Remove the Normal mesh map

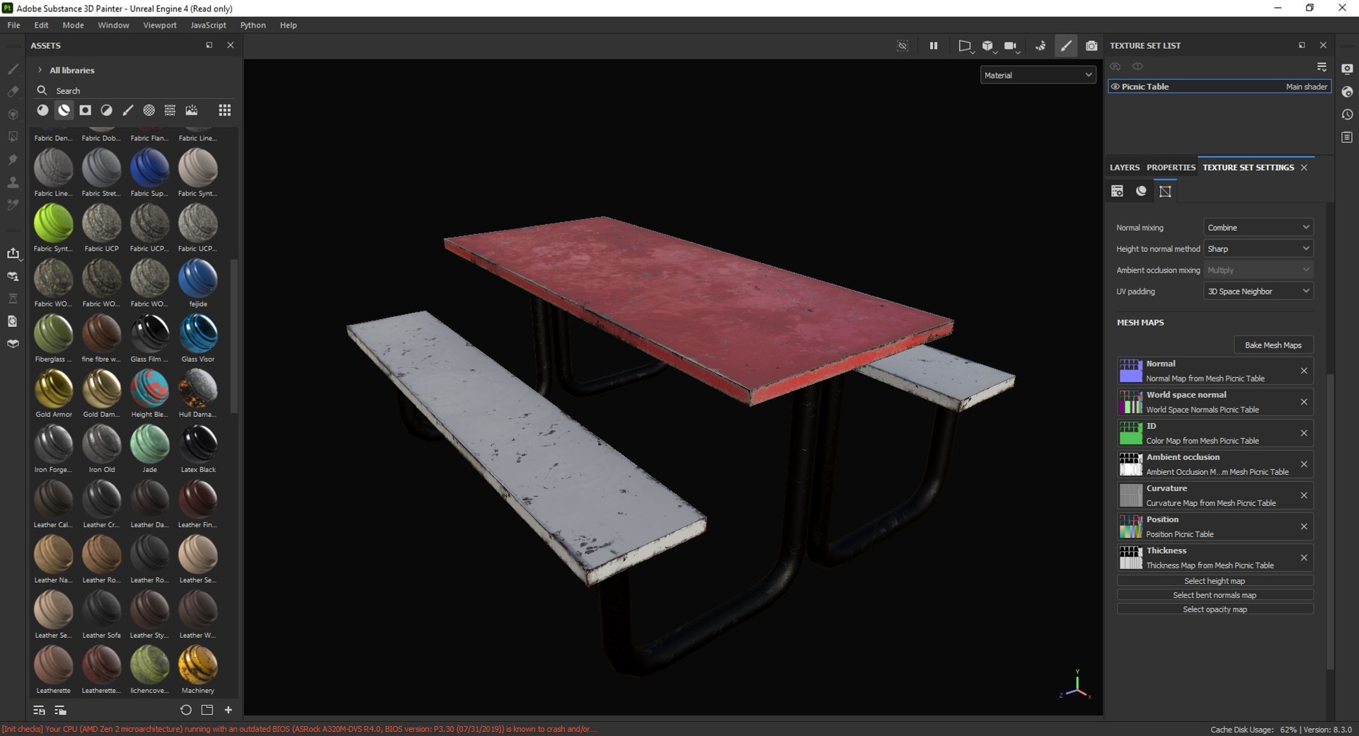(1304, 371)
